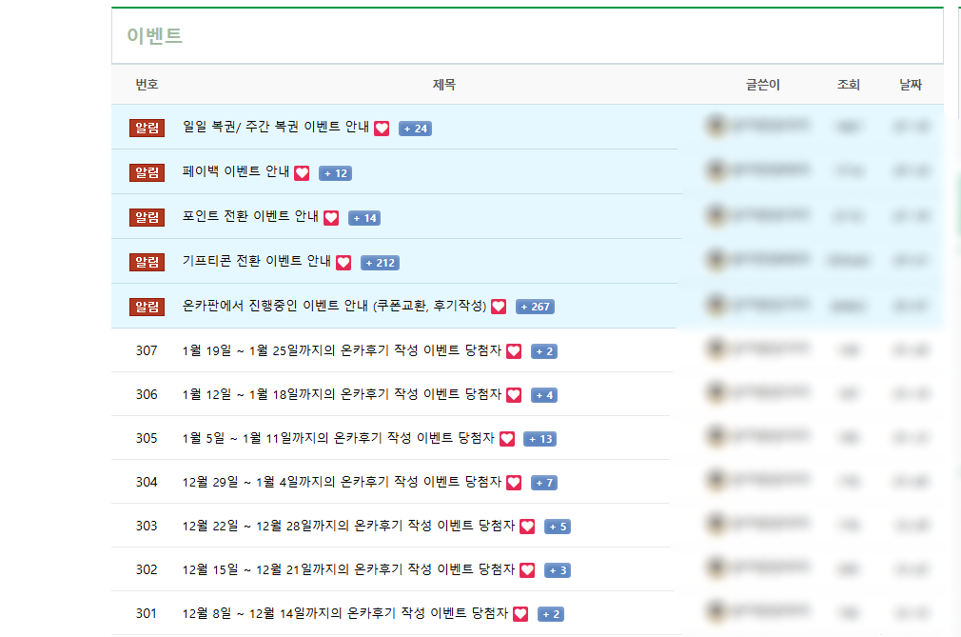Click the 이벤트 board title
The height and width of the screenshot is (637, 961).
154,36
